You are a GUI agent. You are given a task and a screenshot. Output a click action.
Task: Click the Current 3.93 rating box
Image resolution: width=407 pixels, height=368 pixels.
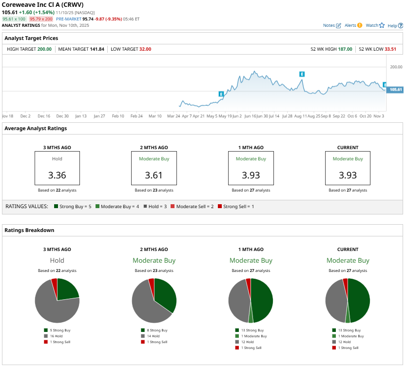(x=348, y=168)
